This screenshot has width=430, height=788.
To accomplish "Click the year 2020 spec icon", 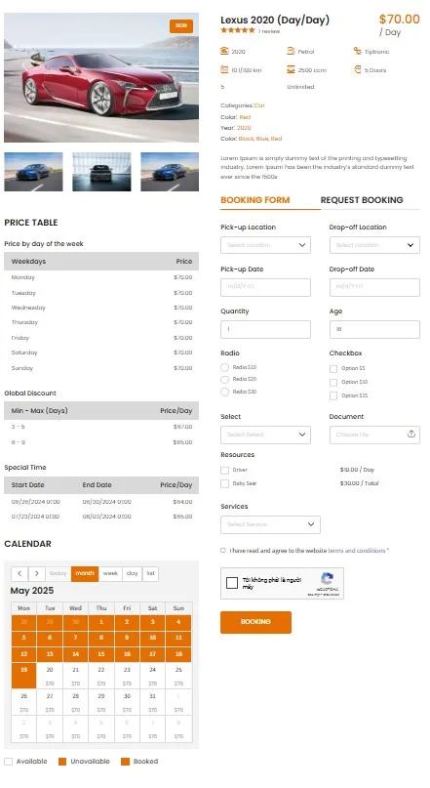I will [224, 51].
